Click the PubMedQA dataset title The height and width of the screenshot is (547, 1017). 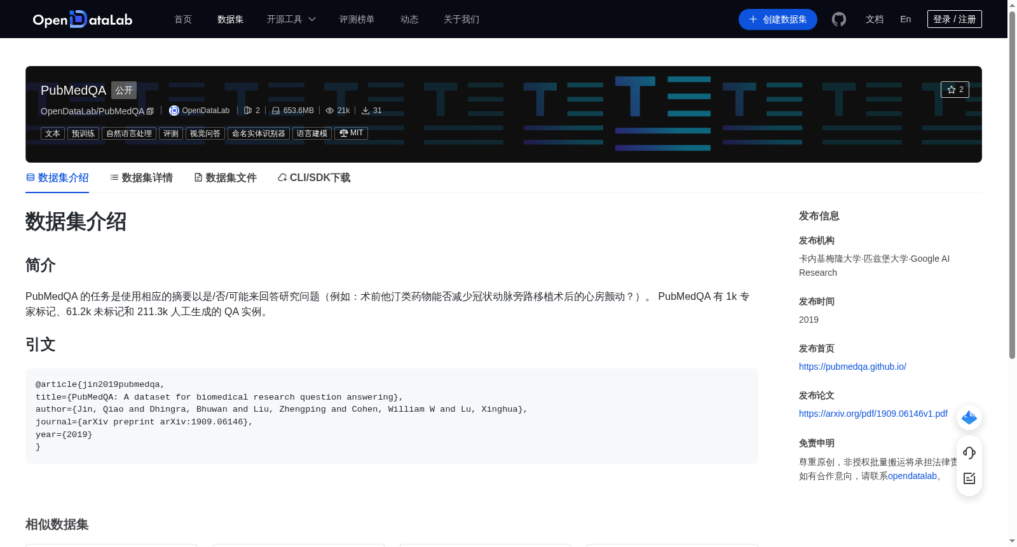(73, 90)
